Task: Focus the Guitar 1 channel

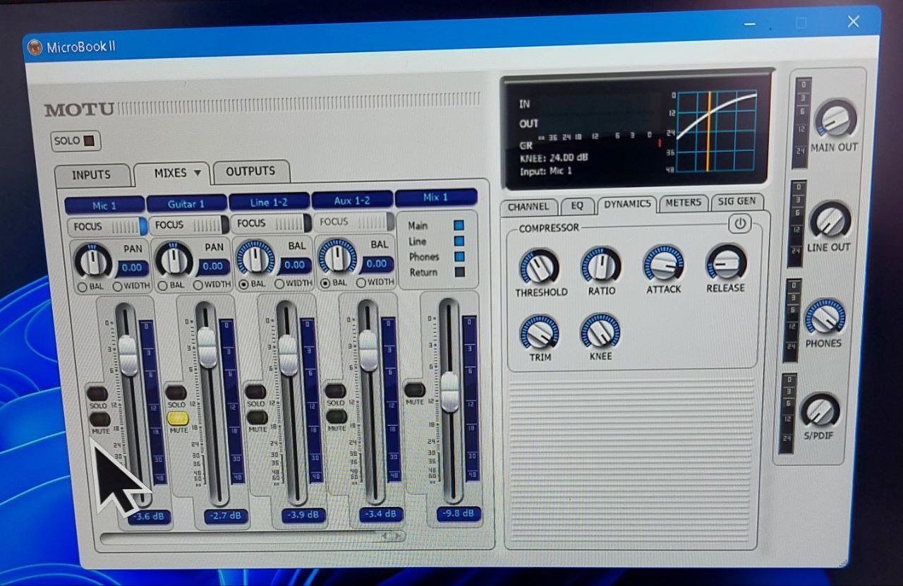Action: [x=189, y=225]
